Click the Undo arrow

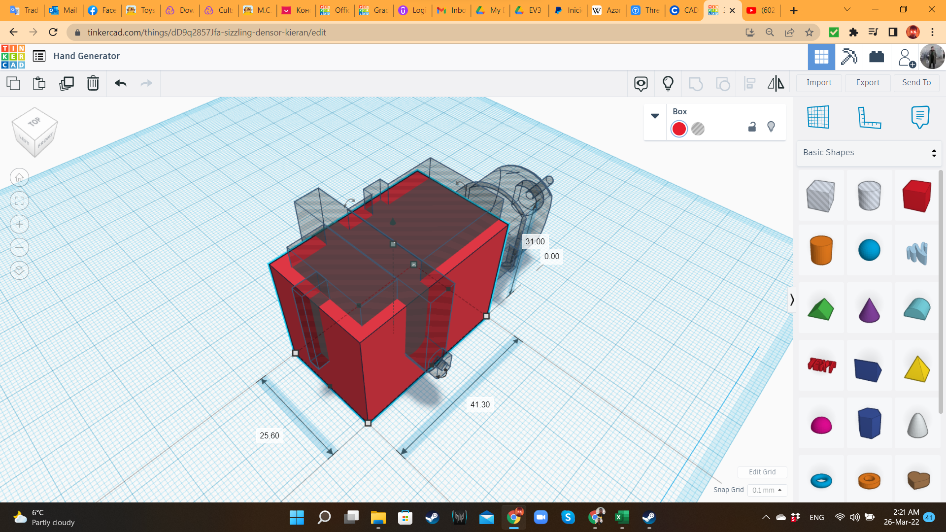pyautogui.click(x=121, y=83)
